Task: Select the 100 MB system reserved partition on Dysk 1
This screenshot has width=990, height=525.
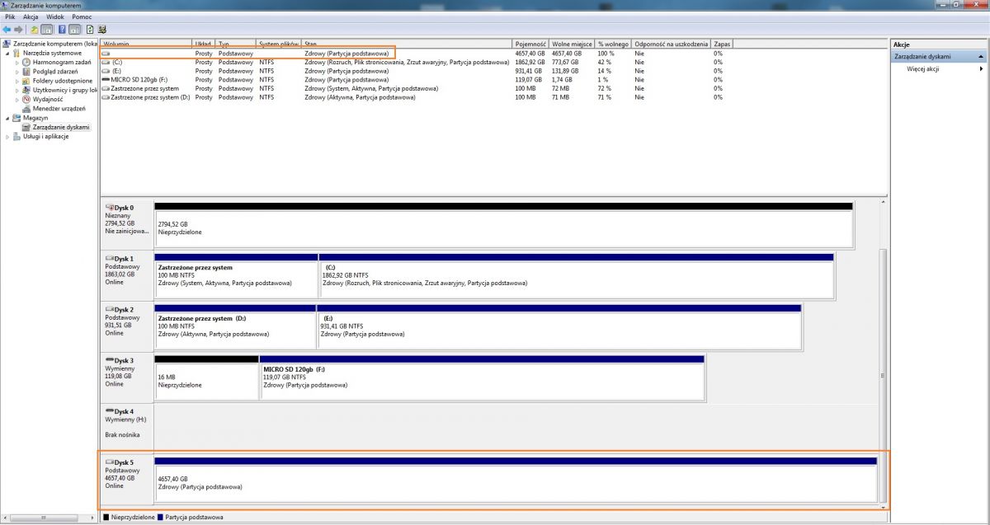Action: click(x=236, y=278)
